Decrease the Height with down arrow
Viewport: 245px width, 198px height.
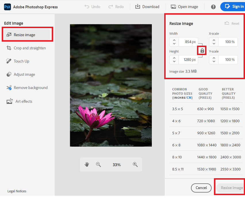point(174,61)
